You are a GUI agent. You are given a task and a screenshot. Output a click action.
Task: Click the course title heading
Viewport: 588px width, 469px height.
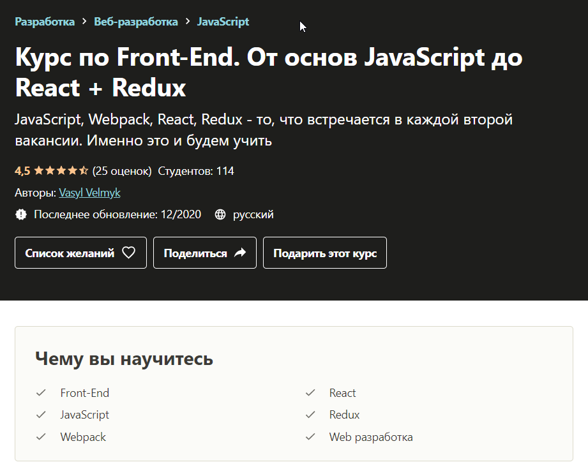268,72
